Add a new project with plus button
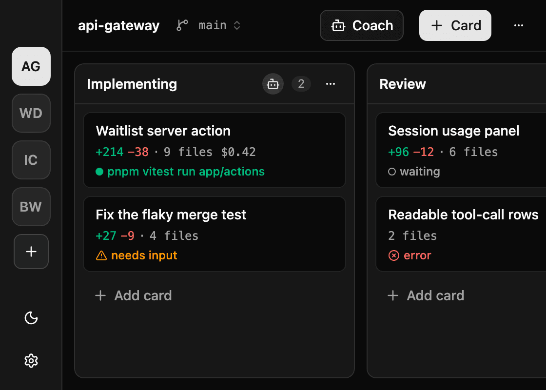 pyautogui.click(x=31, y=252)
